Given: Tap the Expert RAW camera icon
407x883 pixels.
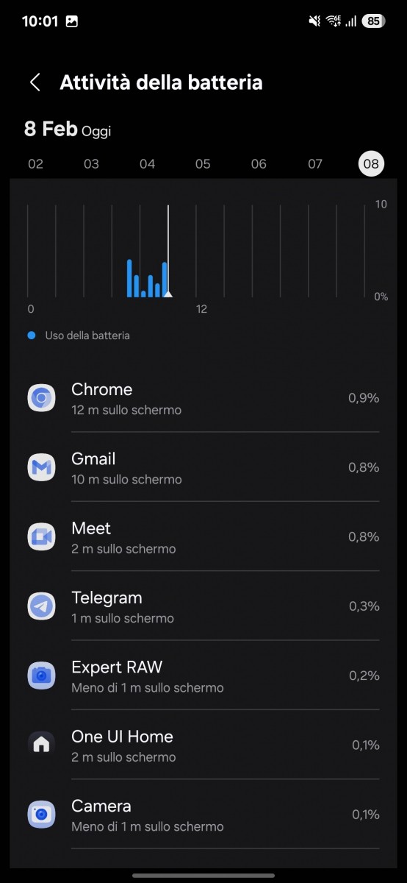Looking at the screenshot, I should click(41, 676).
